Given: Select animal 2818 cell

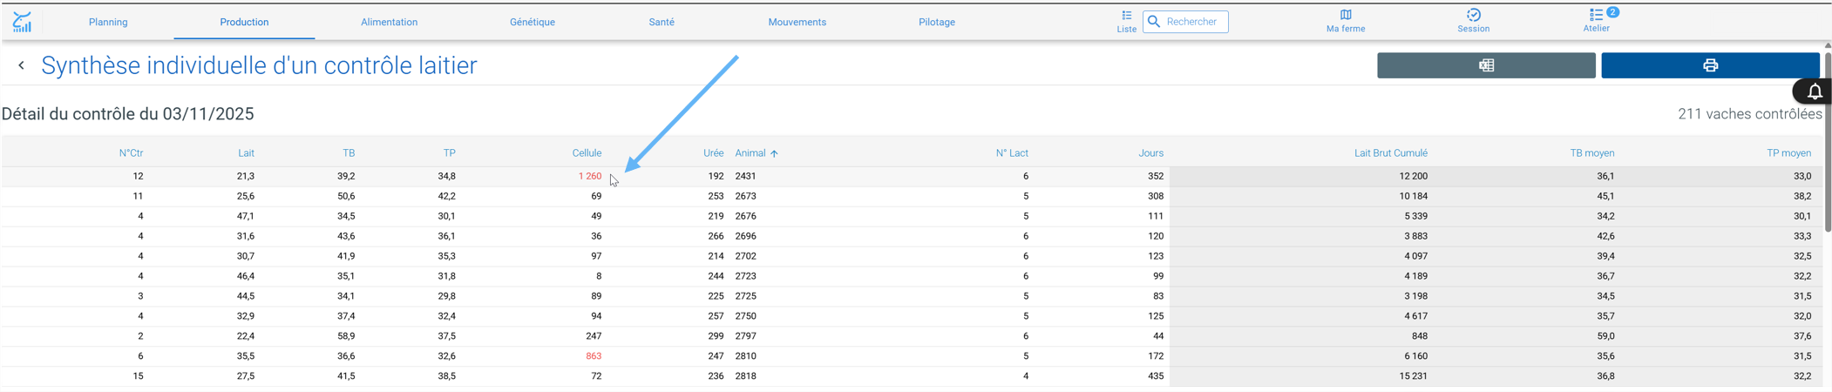Looking at the screenshot, I should [x=745, y=376].
